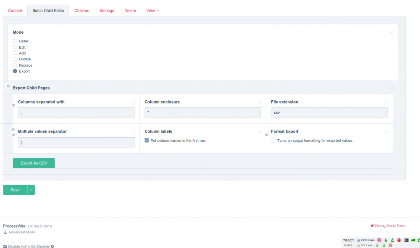
Task: Enable output formatting for exported values
Action: (273, 141)
